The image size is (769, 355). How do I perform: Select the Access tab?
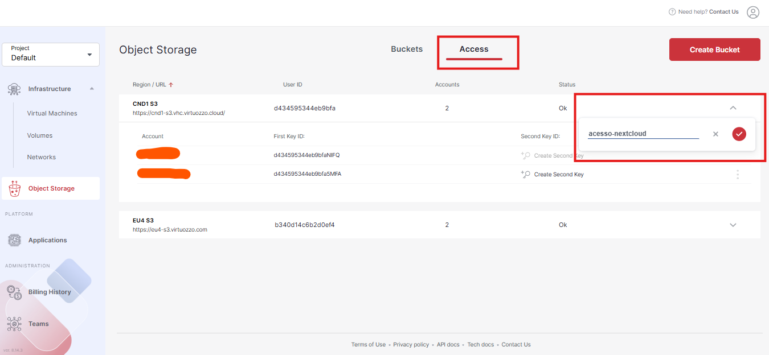[x=474, y=49]
